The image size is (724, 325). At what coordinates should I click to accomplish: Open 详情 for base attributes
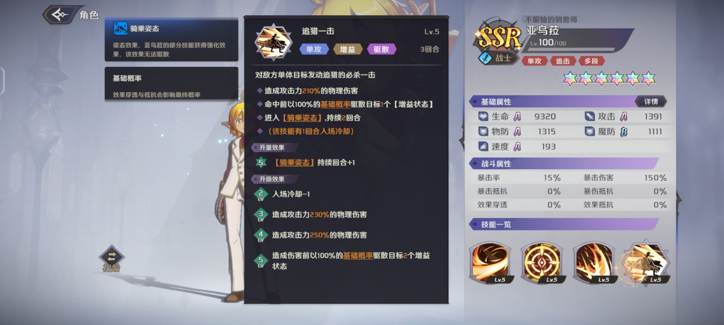click(x=651, y=102)
